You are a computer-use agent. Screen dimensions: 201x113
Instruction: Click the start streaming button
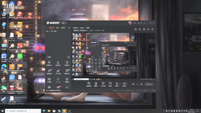pyautogui.click(x=149, y=84)
